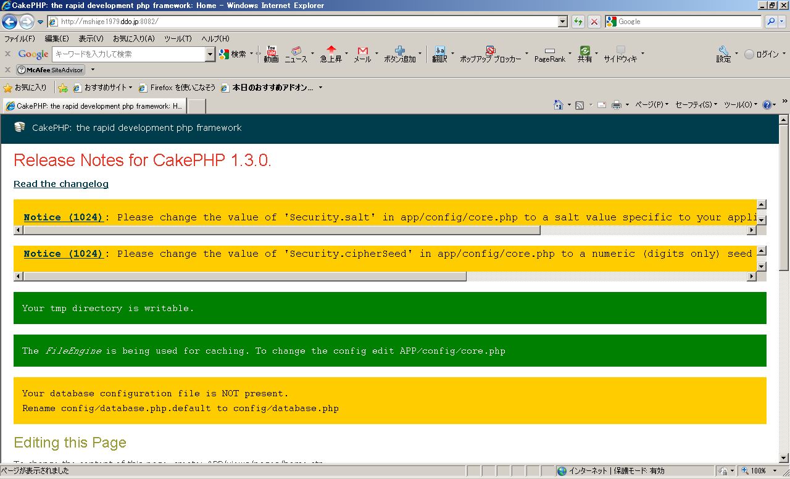The width and height of the screenshot is (790, 479).
Task: Click the Security.cipherSeed Notice (1024) link
Action: tap(63, 254)
